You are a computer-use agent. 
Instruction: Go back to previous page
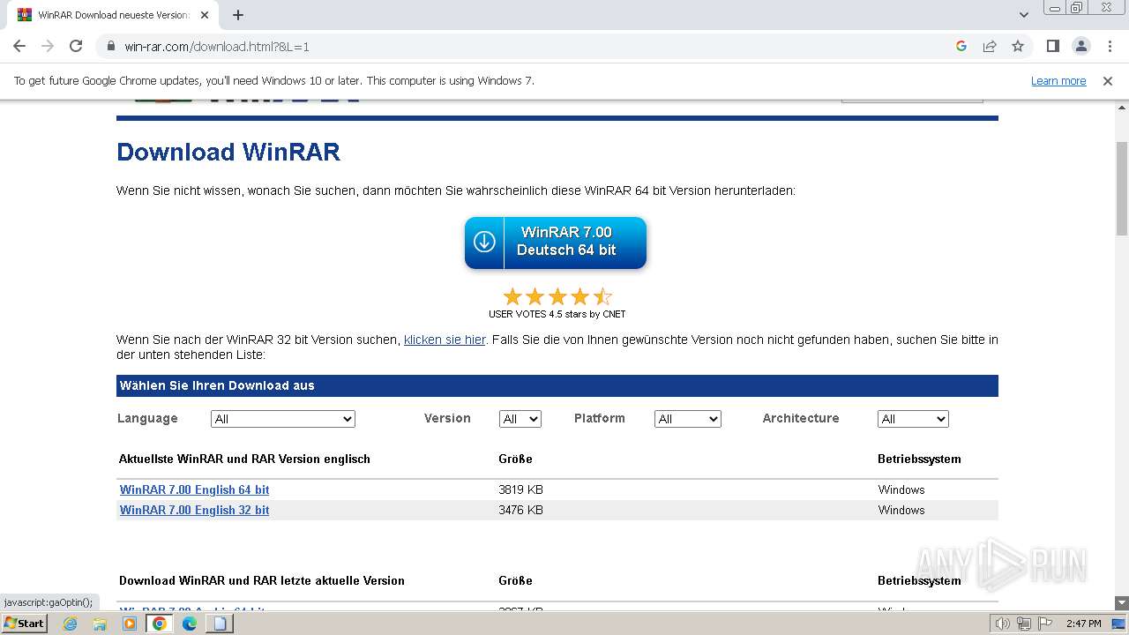click(x=19, y=46)
